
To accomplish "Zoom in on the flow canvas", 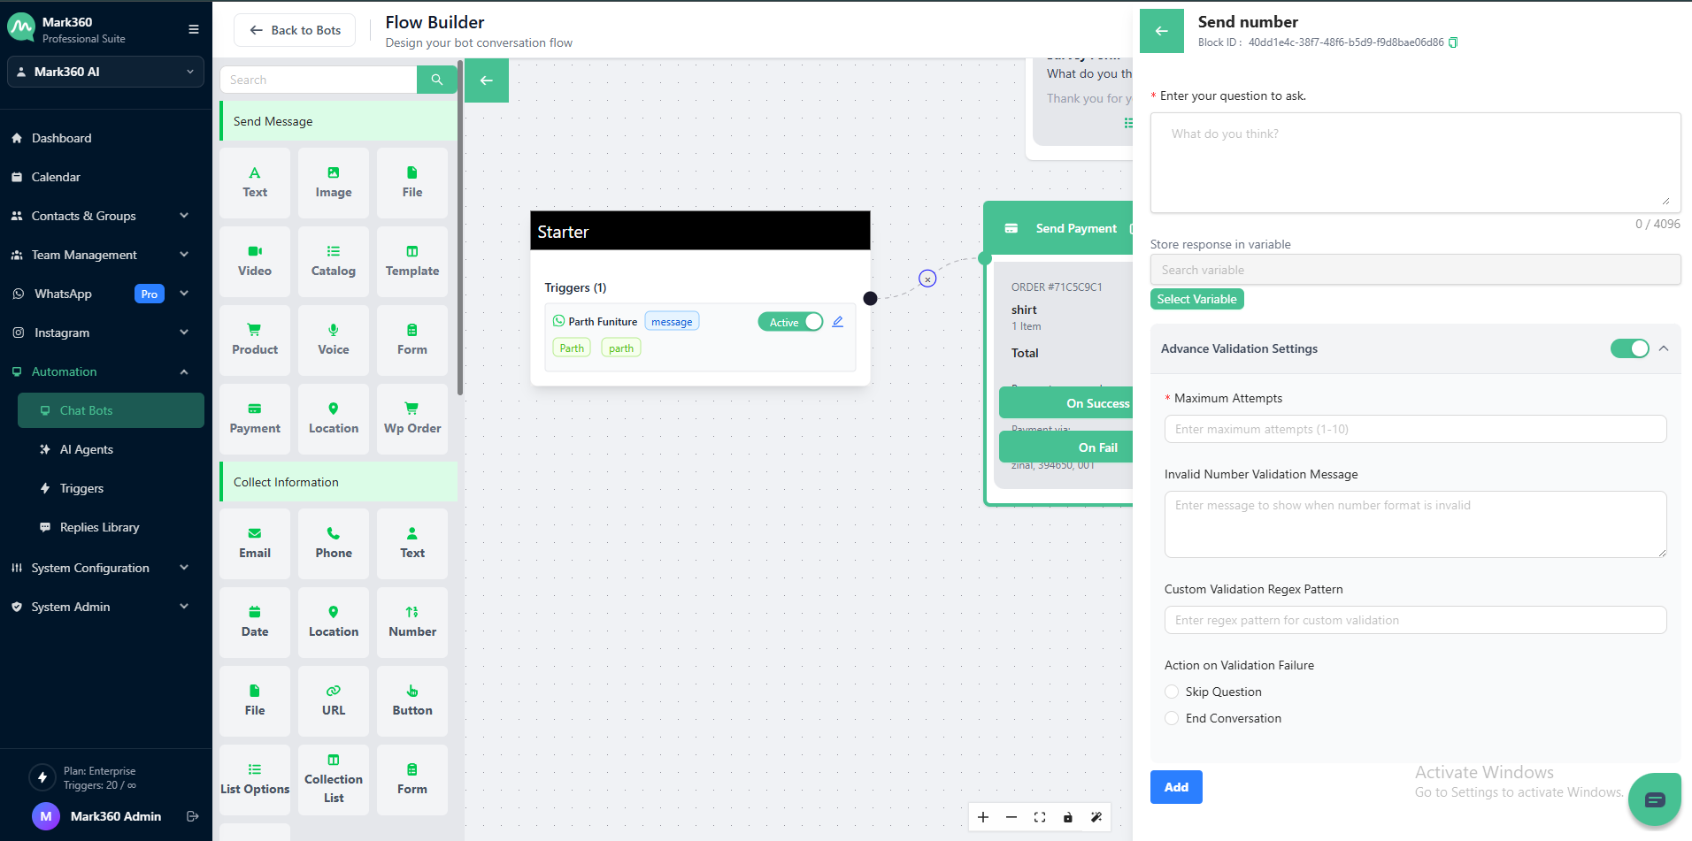I will click(983, 817).
